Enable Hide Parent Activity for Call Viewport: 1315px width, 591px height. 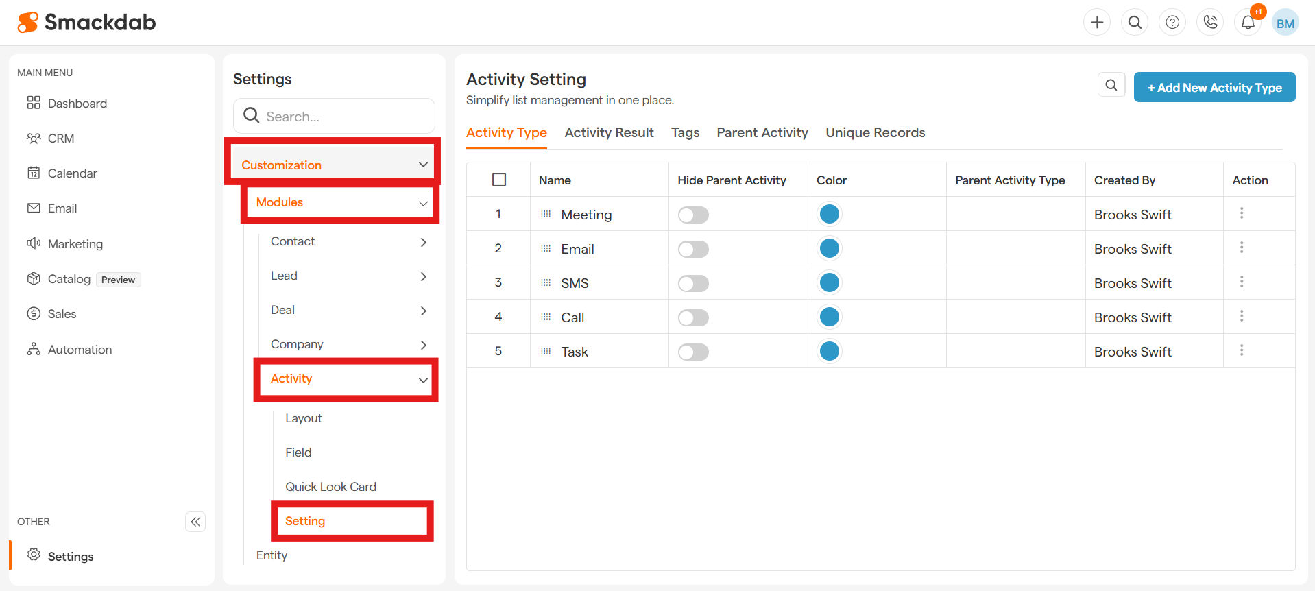click(x=693, y=317)
